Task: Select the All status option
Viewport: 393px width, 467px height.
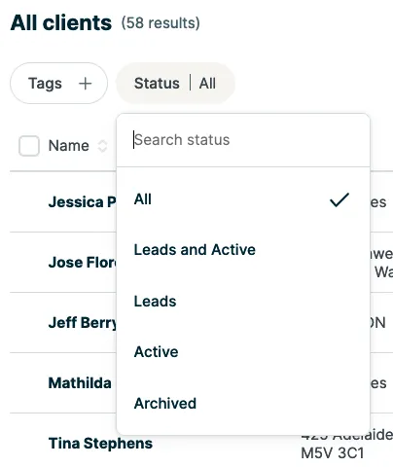Action: [x=243, y=199]
